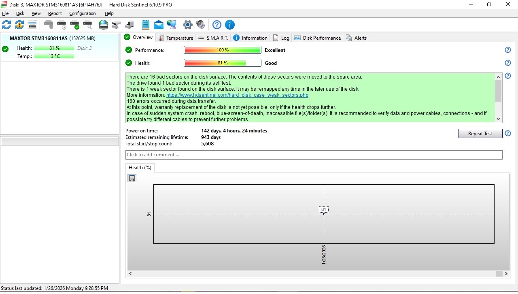Image resolution: width=518 pixels, height=294 pixels.
Task: Open the Report menu
Action: tap(55, 13)
